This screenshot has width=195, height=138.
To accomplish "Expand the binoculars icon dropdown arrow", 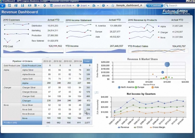I will [x=98, y=6].
